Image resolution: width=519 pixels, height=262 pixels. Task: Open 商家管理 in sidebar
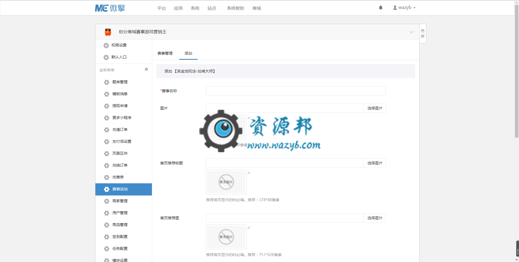coord(120,201)
